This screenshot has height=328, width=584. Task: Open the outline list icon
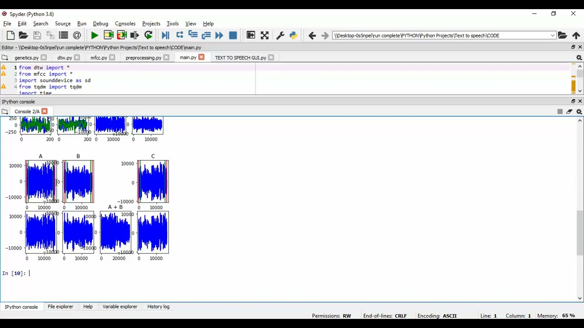coord(63,36)
